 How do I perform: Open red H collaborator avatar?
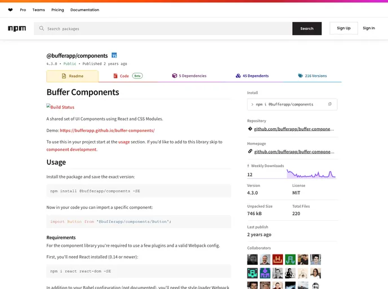277,260
